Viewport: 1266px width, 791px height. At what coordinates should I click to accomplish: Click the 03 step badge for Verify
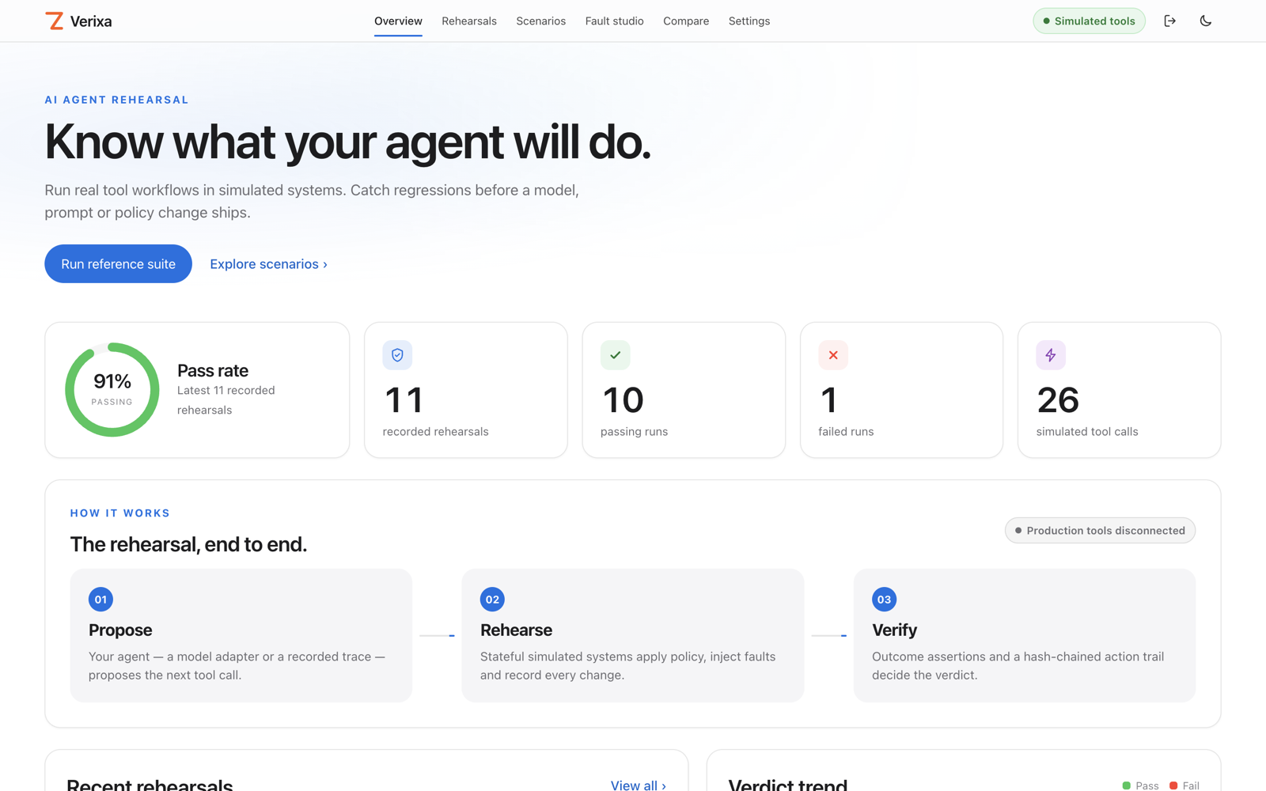(884, 600)
